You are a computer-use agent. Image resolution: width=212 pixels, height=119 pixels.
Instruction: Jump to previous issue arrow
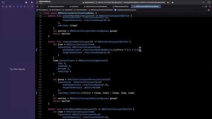point(207,10)
